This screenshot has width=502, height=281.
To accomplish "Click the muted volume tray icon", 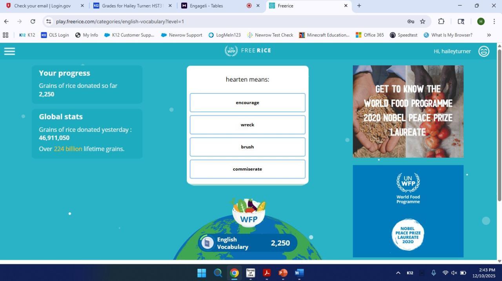I will coord(454,273).
